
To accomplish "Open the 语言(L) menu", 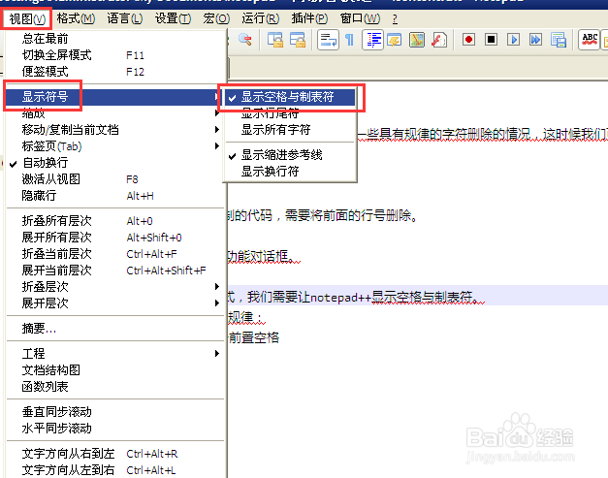I will (125, 18).
